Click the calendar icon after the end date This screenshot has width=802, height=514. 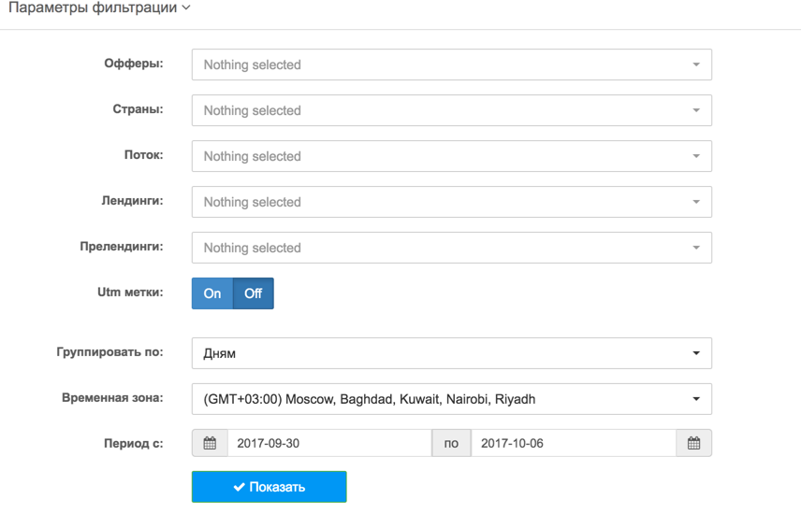pyautogui.click(x=693, y=443)
